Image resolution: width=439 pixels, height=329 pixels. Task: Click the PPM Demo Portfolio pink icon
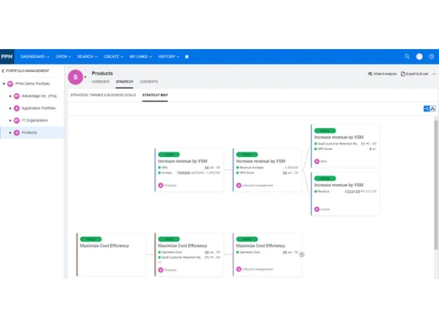[10, 84]
